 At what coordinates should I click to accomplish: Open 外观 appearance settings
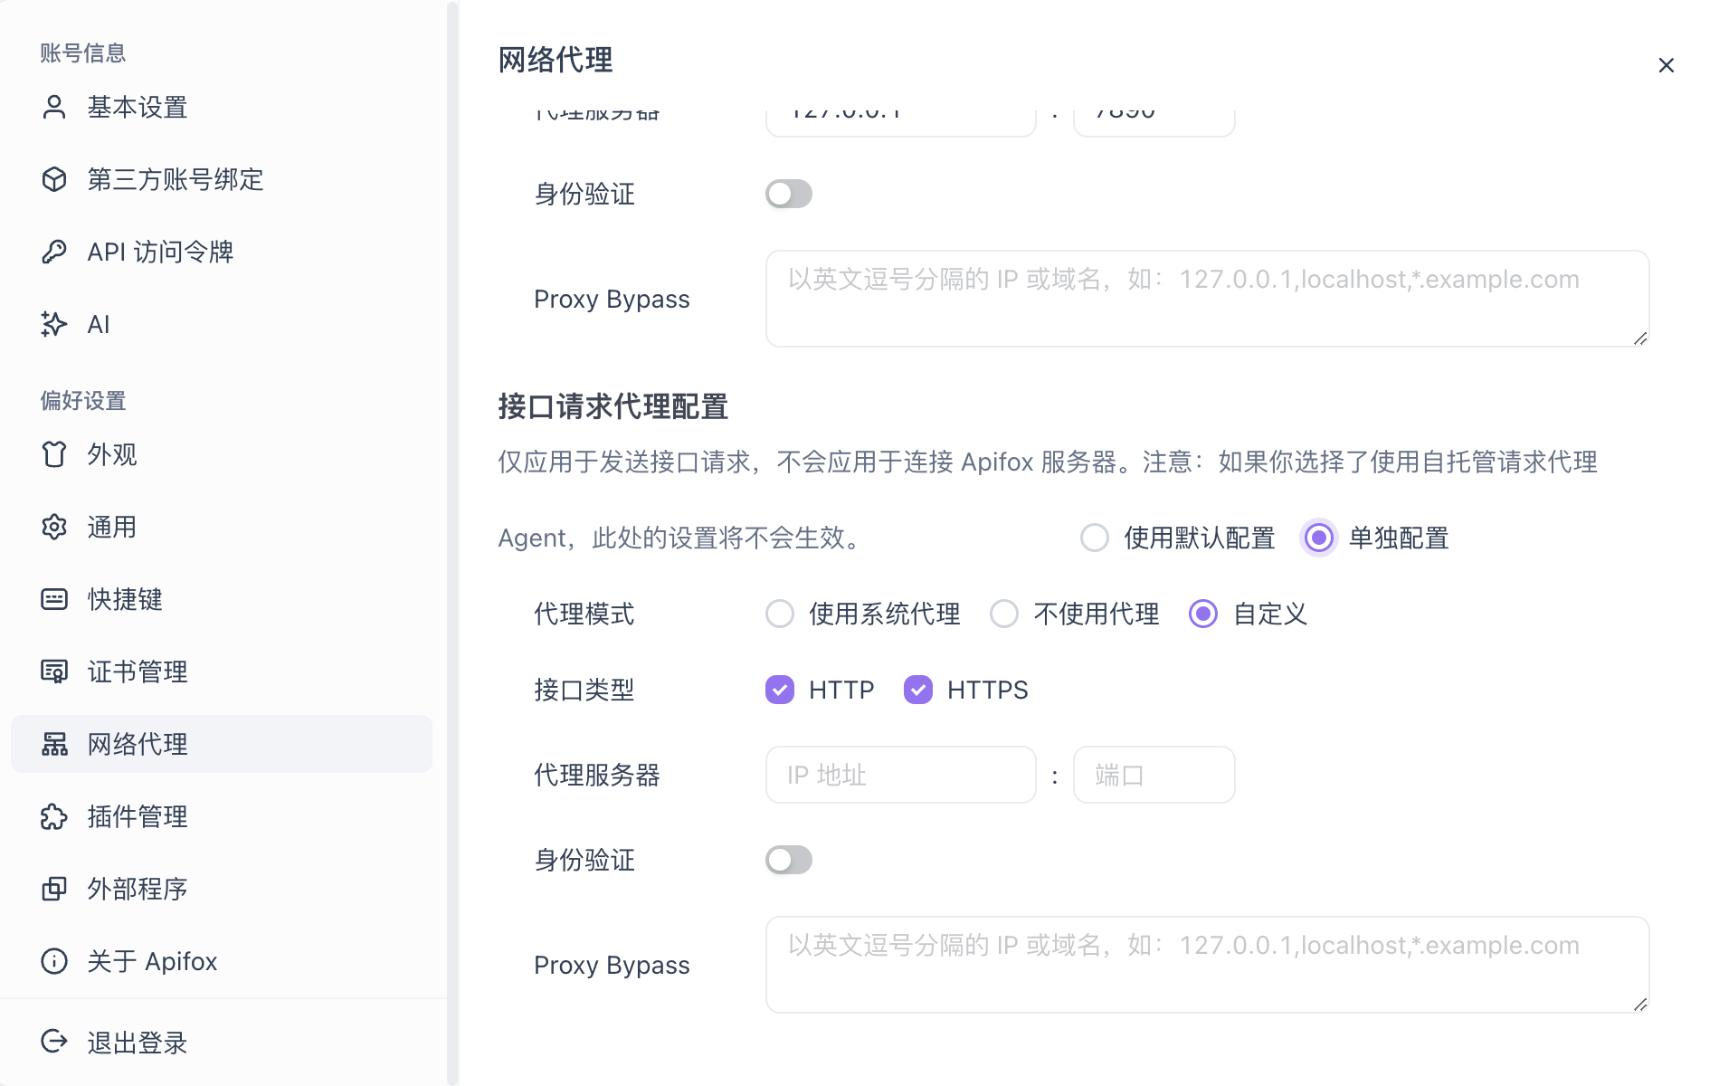point(110,455)
